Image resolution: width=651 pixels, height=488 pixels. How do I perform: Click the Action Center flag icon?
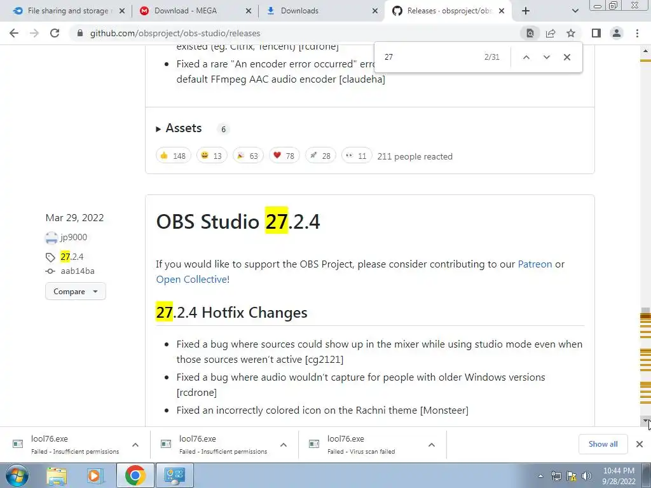click(x=572, y=476)
